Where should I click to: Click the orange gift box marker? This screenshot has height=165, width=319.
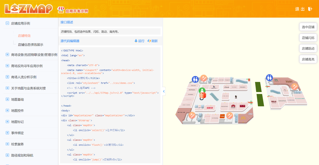[203, 95]
